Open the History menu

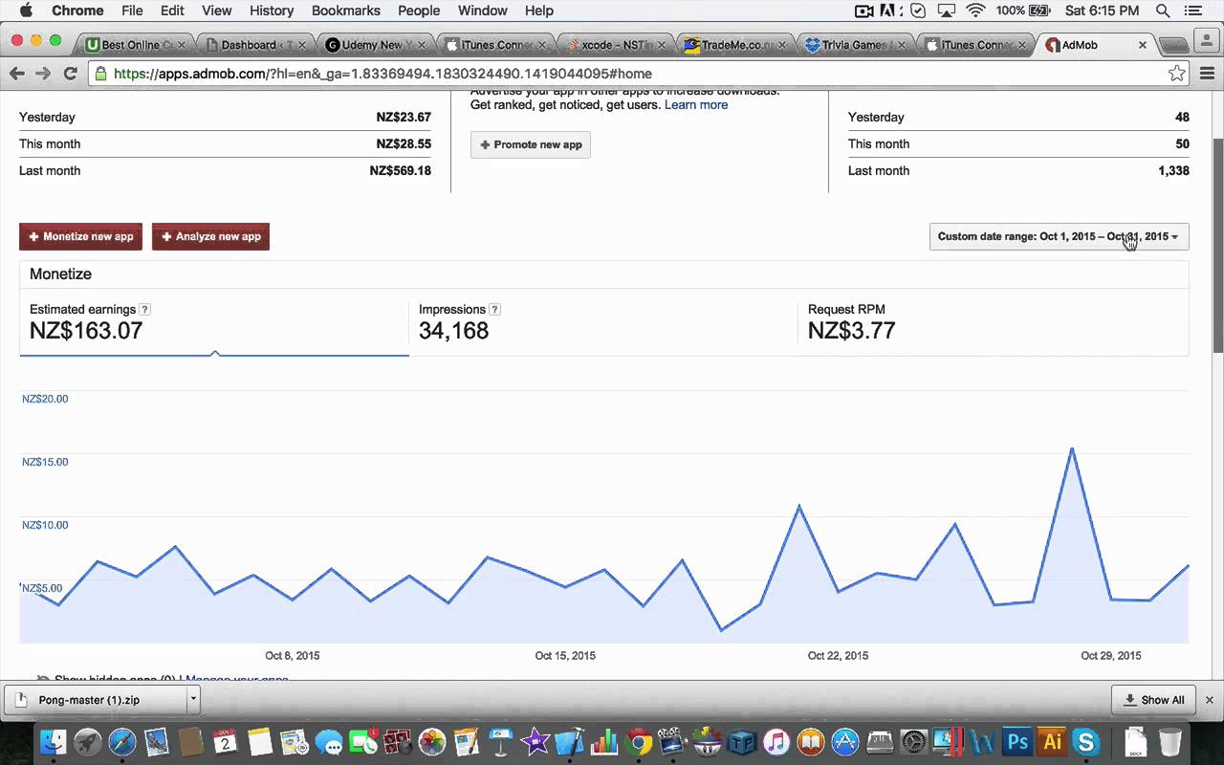(x=272, y=11)
